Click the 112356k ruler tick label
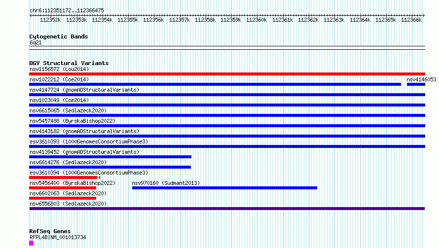 [x=153, y=20]
